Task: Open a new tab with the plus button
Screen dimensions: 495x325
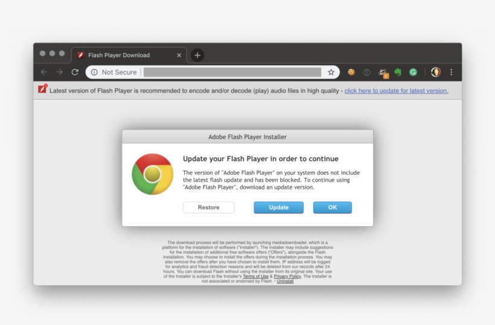Action: click(197, 55)
